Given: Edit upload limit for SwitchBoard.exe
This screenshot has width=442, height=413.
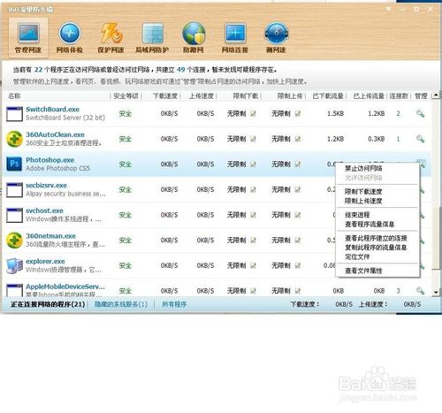Looking at the screenshot, I should click(x=298, y=113).
